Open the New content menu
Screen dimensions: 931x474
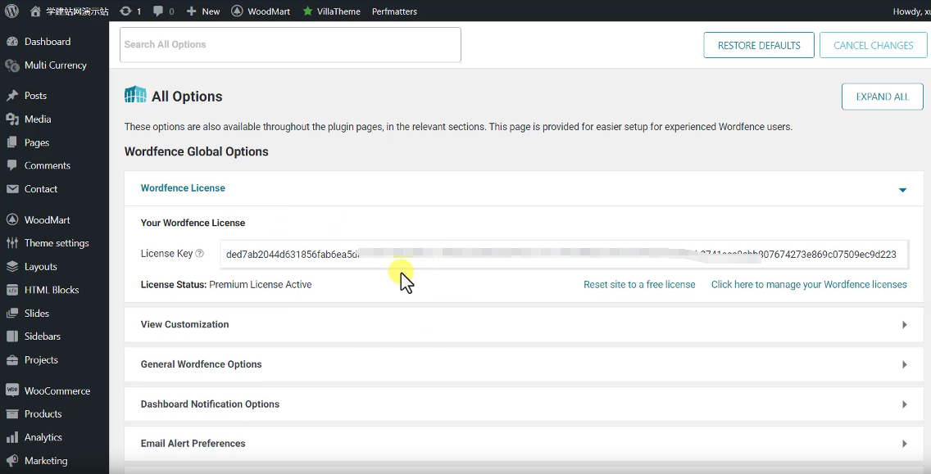tap(203, 11)
